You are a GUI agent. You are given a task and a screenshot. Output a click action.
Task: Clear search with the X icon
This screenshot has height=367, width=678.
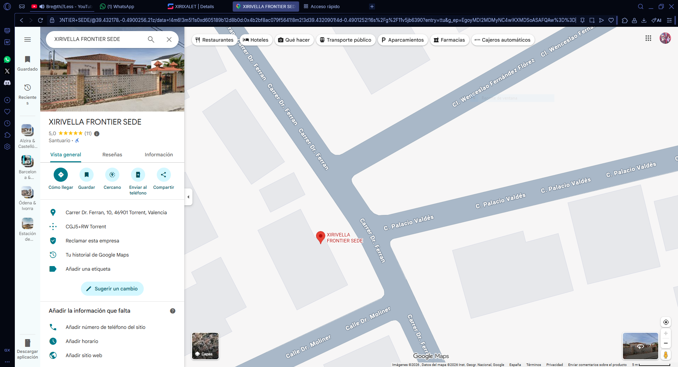point(169,40)
